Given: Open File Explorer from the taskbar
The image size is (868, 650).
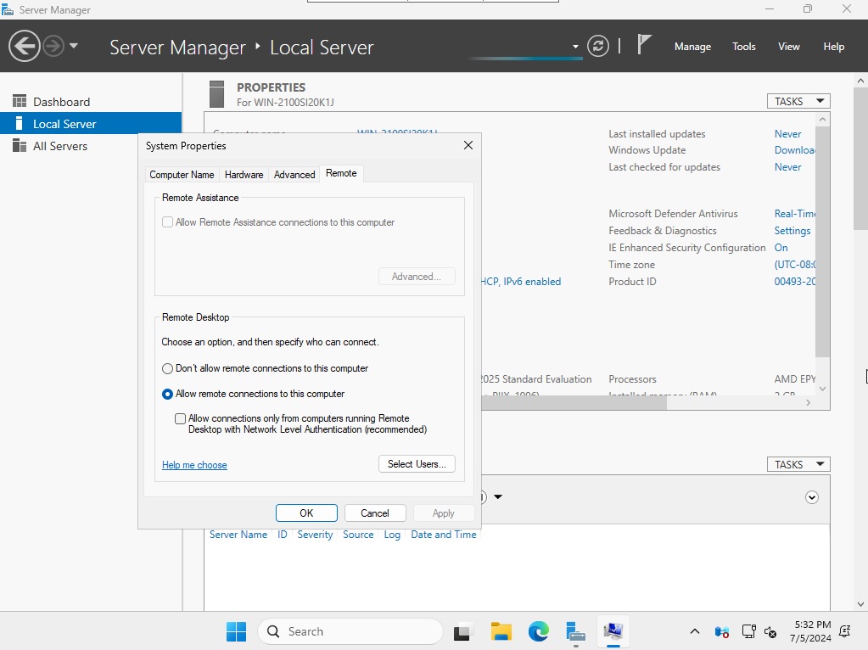Looking at the screenshot, I should [501, 631].
